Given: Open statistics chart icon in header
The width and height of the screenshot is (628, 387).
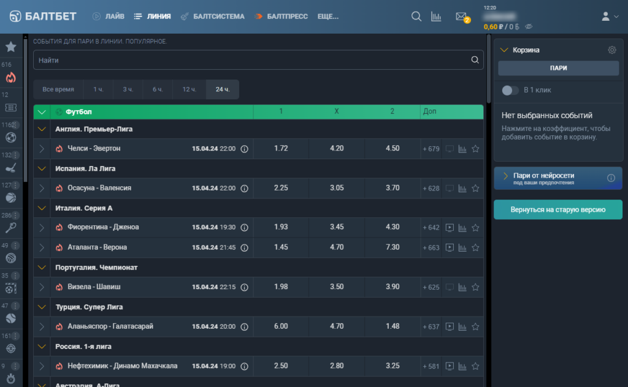Looking at the screenshot, I should [x=436, y=17].
